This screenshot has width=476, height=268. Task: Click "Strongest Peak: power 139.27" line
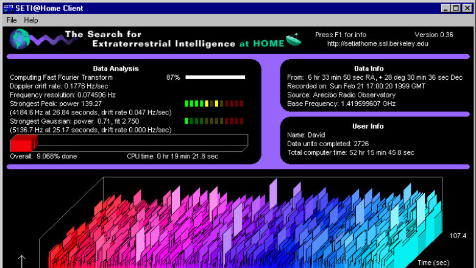pyautogui.click(x=56, y=104)
